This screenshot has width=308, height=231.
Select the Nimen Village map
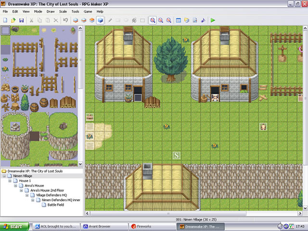click(x=23, y=176)
